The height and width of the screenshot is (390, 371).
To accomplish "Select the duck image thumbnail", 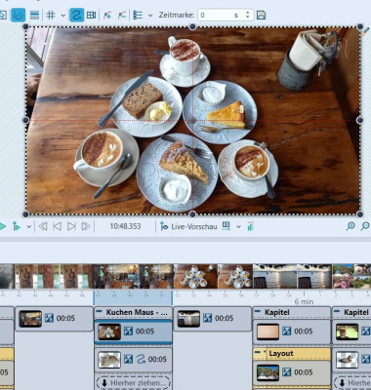I will (348, 360).
